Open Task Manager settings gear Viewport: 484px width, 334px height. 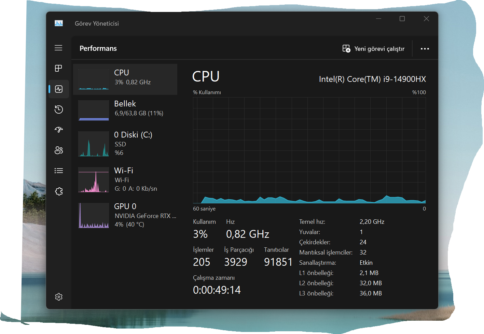click(x=59, y=297)
